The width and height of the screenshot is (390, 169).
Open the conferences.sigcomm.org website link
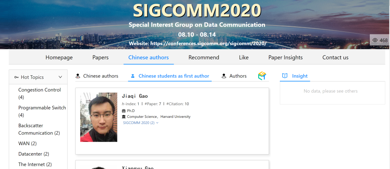[x=208, y=44]
